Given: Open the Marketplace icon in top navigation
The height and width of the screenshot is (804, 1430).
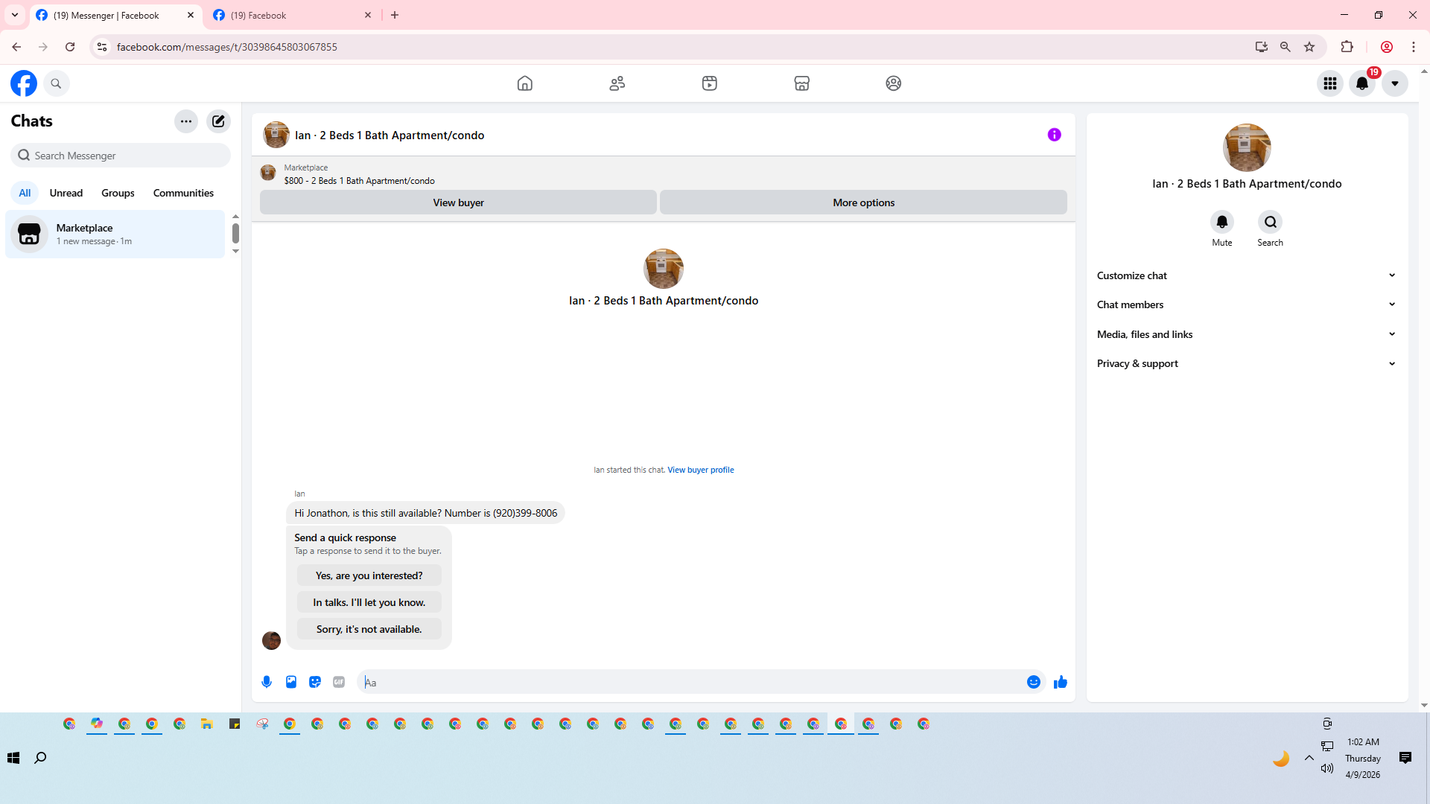Looking at the screenshot, I should [x=801, y=83].
